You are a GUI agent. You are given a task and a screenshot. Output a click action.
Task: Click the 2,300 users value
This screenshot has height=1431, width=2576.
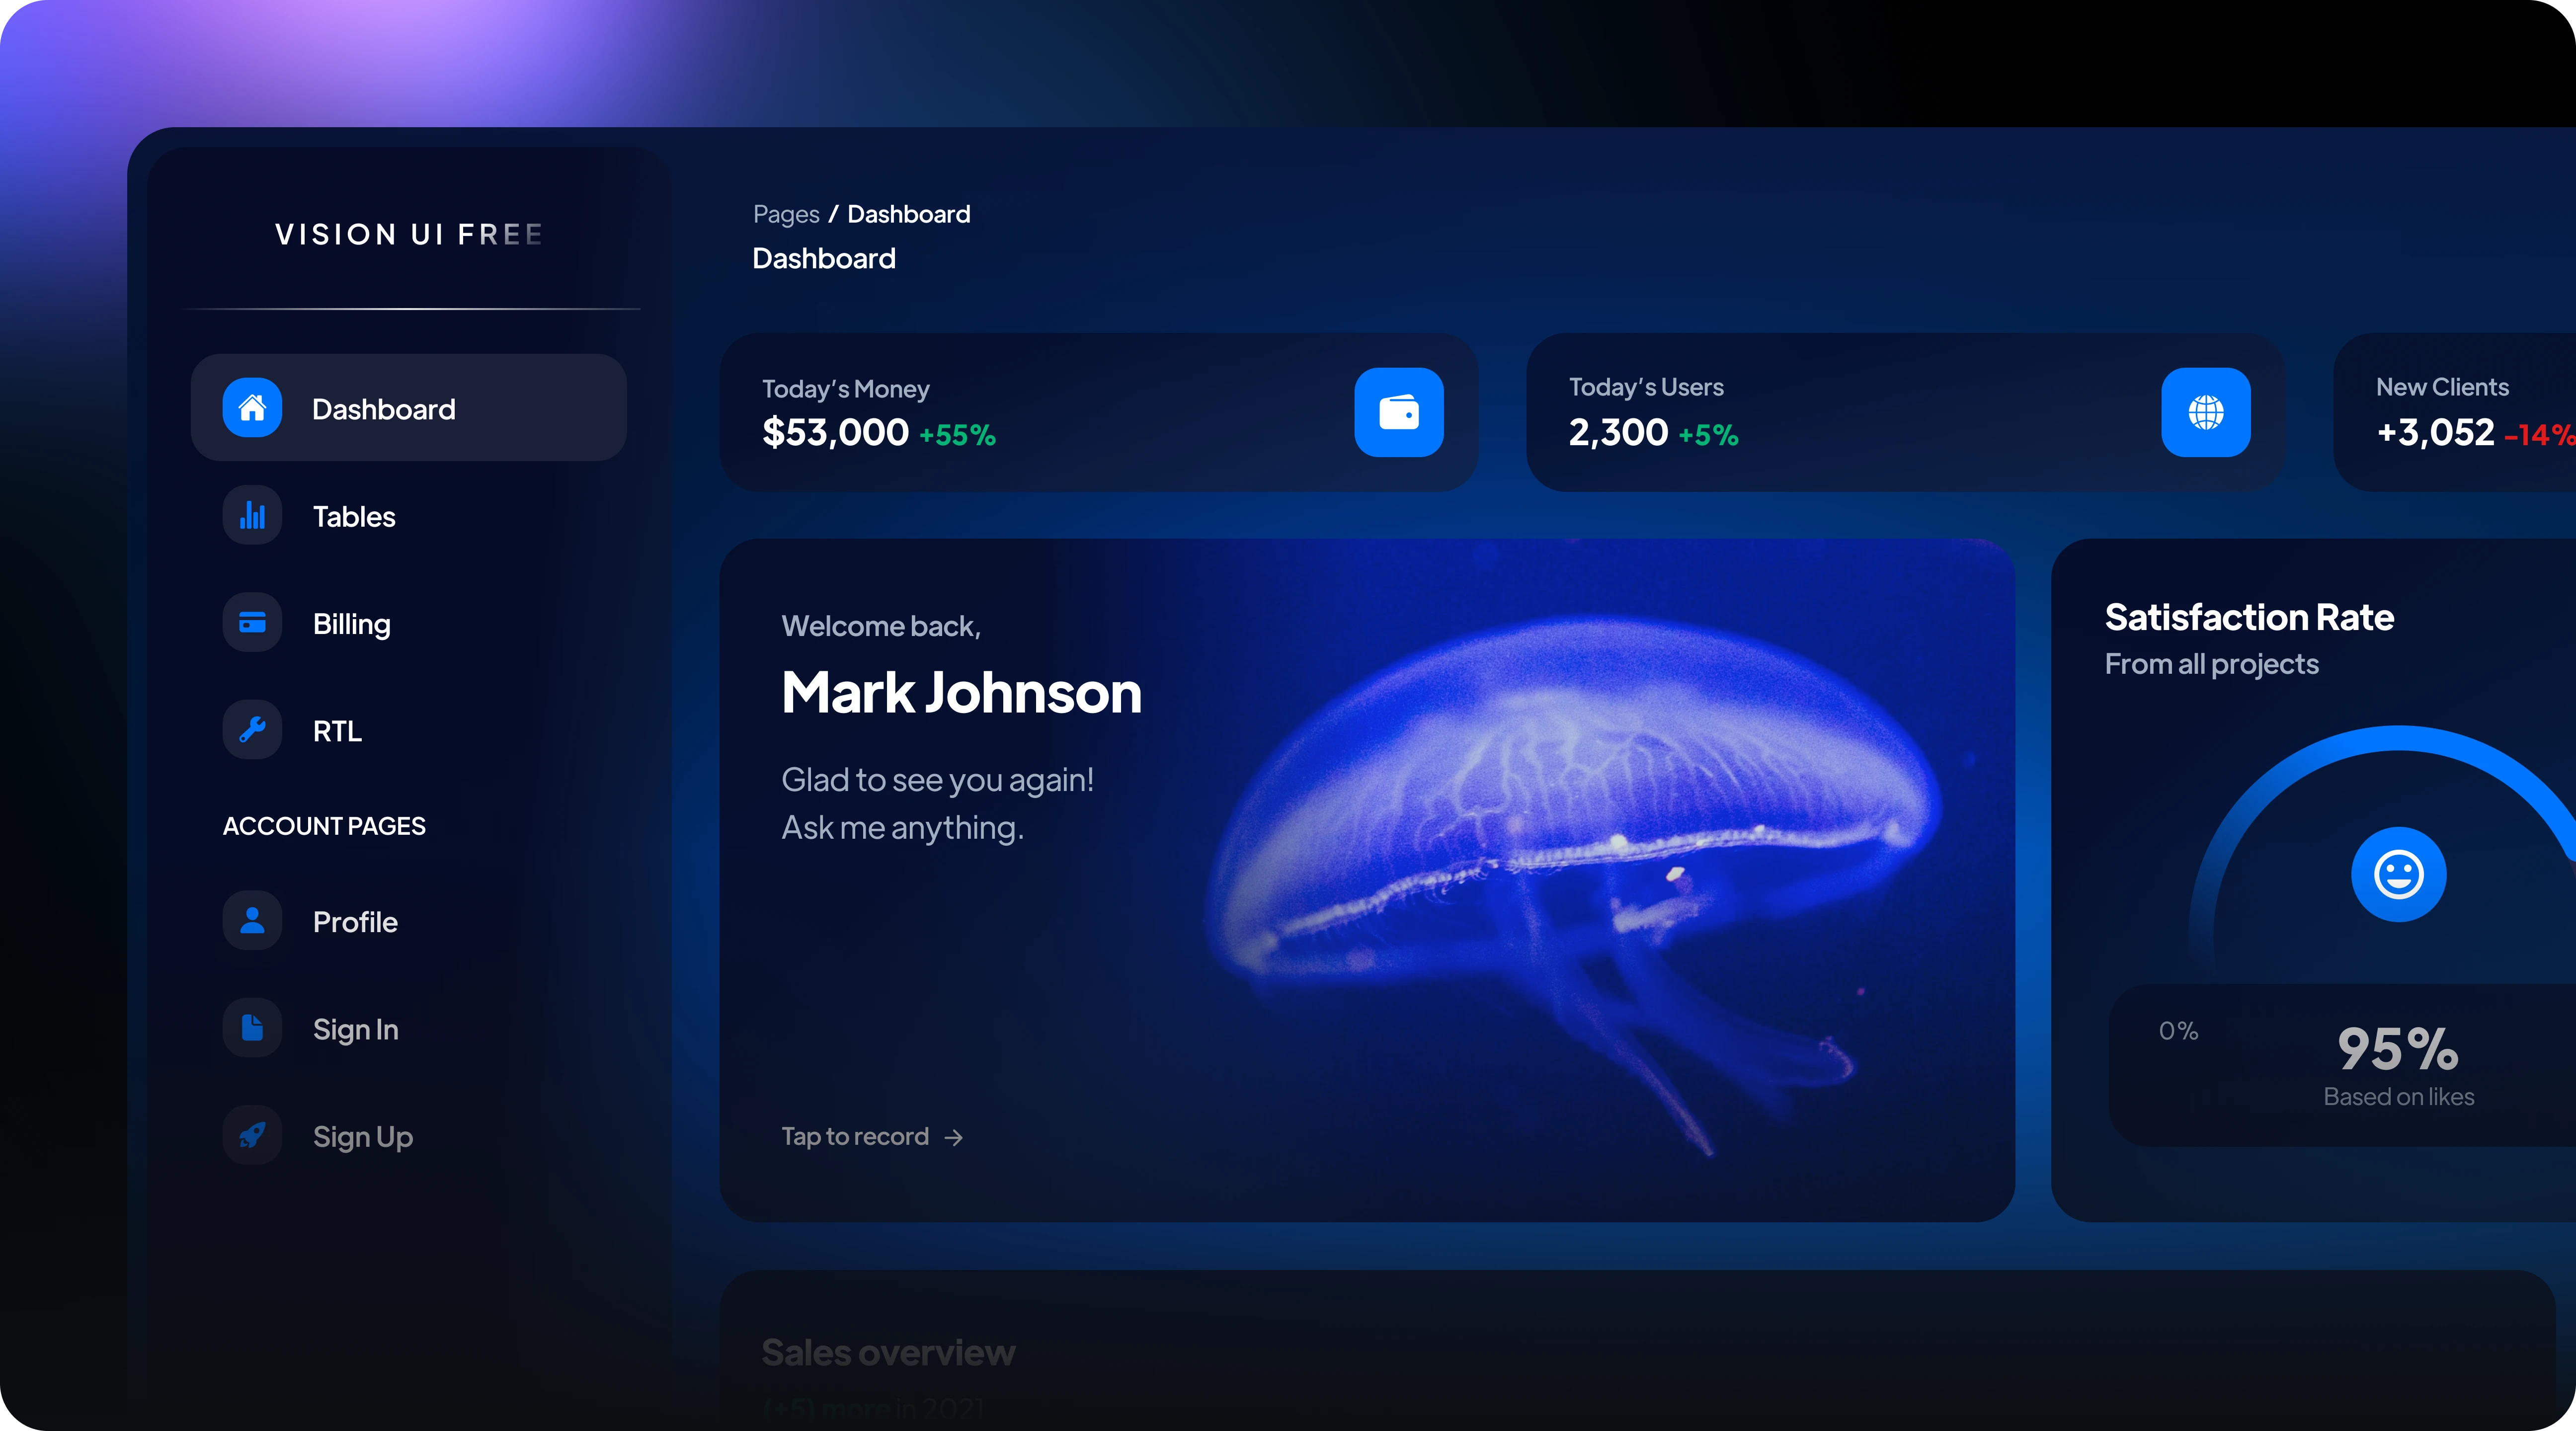coord(1618,432)
